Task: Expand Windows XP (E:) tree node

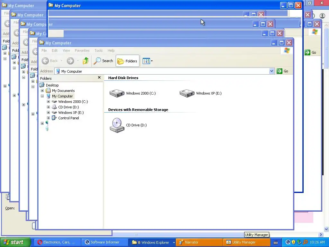Action: 48,112
